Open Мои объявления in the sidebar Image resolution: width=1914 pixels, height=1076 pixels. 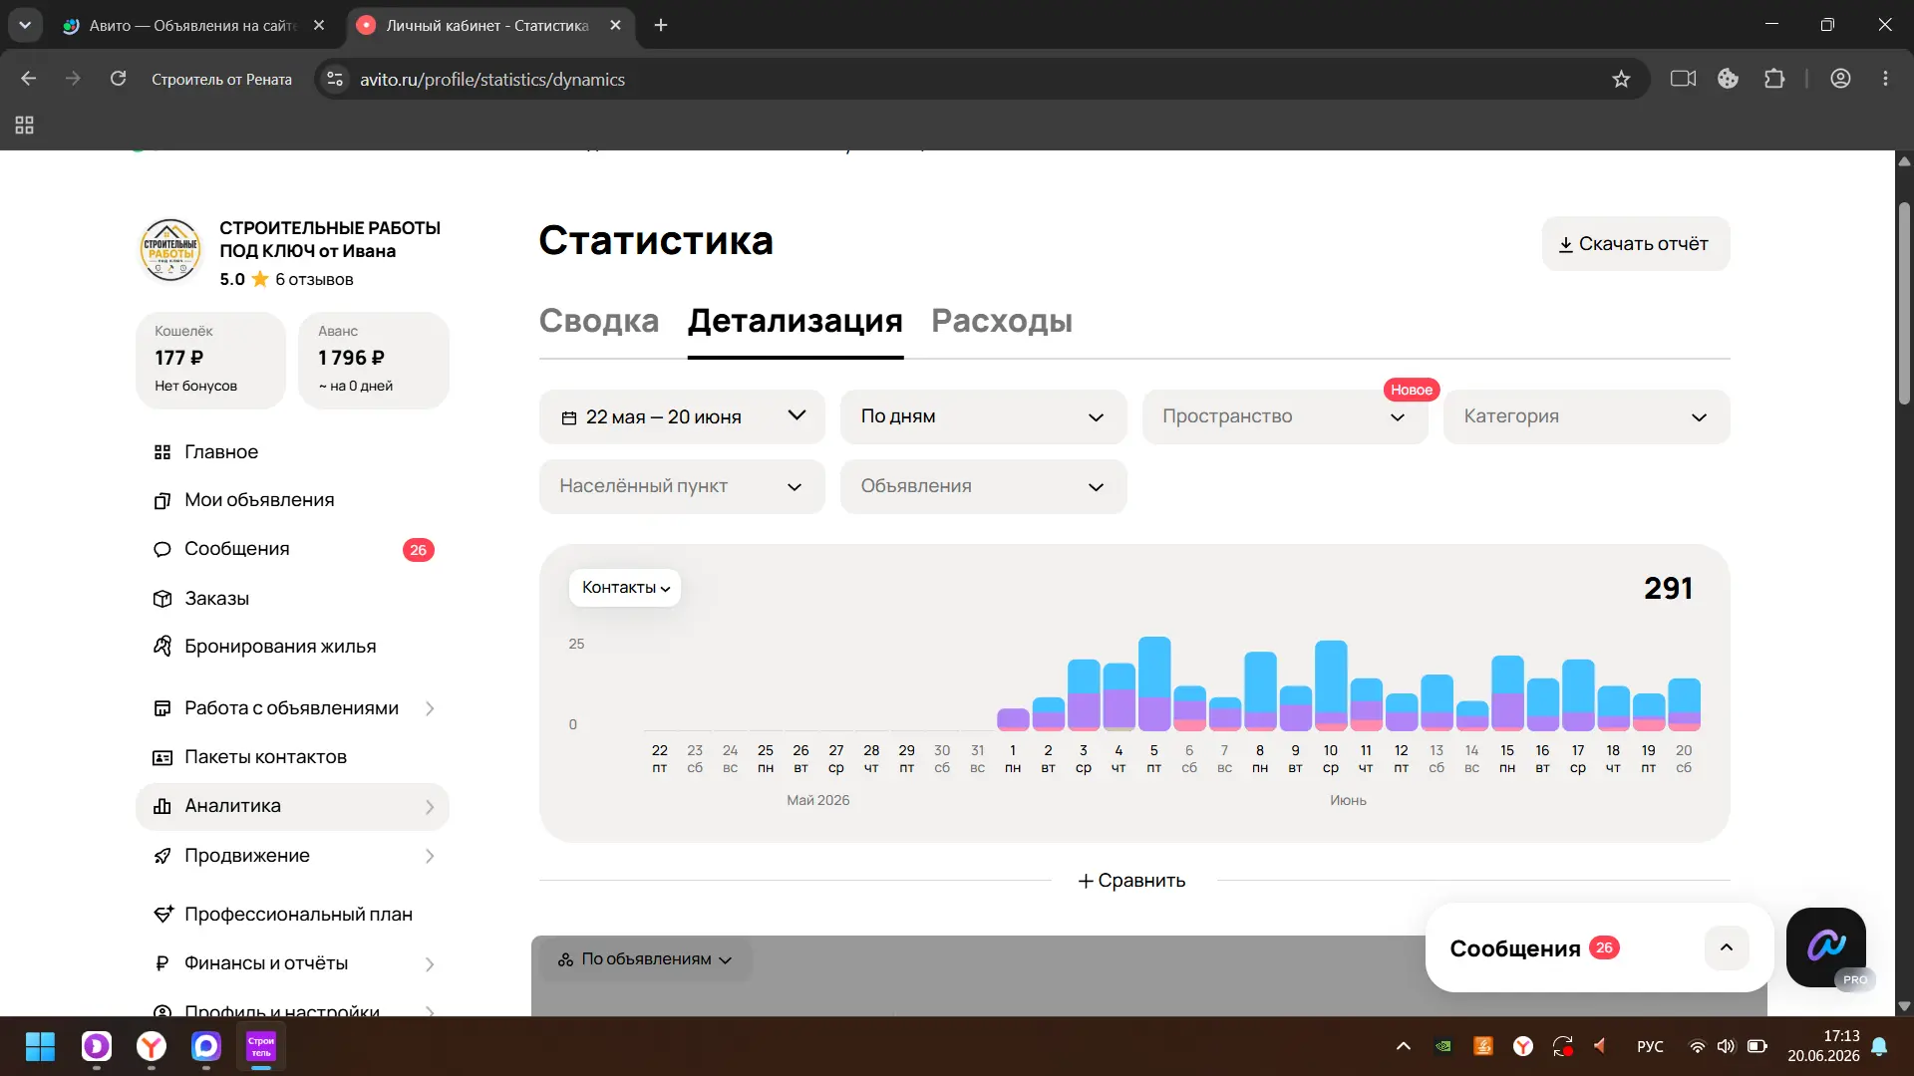(258, 500)
